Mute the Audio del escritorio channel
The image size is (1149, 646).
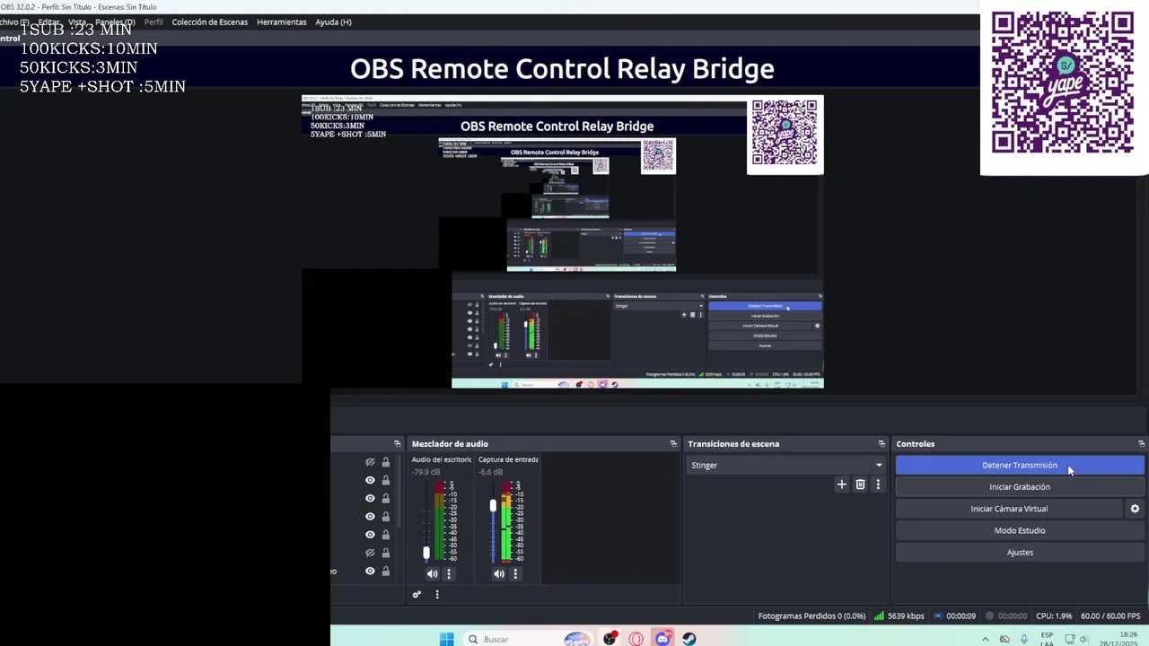(x=433, y=574)
